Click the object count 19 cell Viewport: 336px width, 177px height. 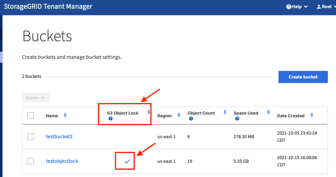190,161
